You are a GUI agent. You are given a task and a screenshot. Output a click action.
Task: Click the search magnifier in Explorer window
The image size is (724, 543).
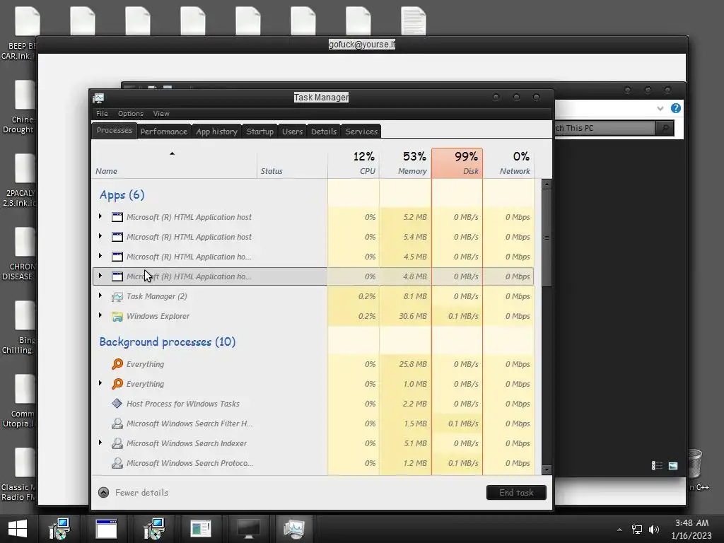pyautogui.click(x=665, y=128)
